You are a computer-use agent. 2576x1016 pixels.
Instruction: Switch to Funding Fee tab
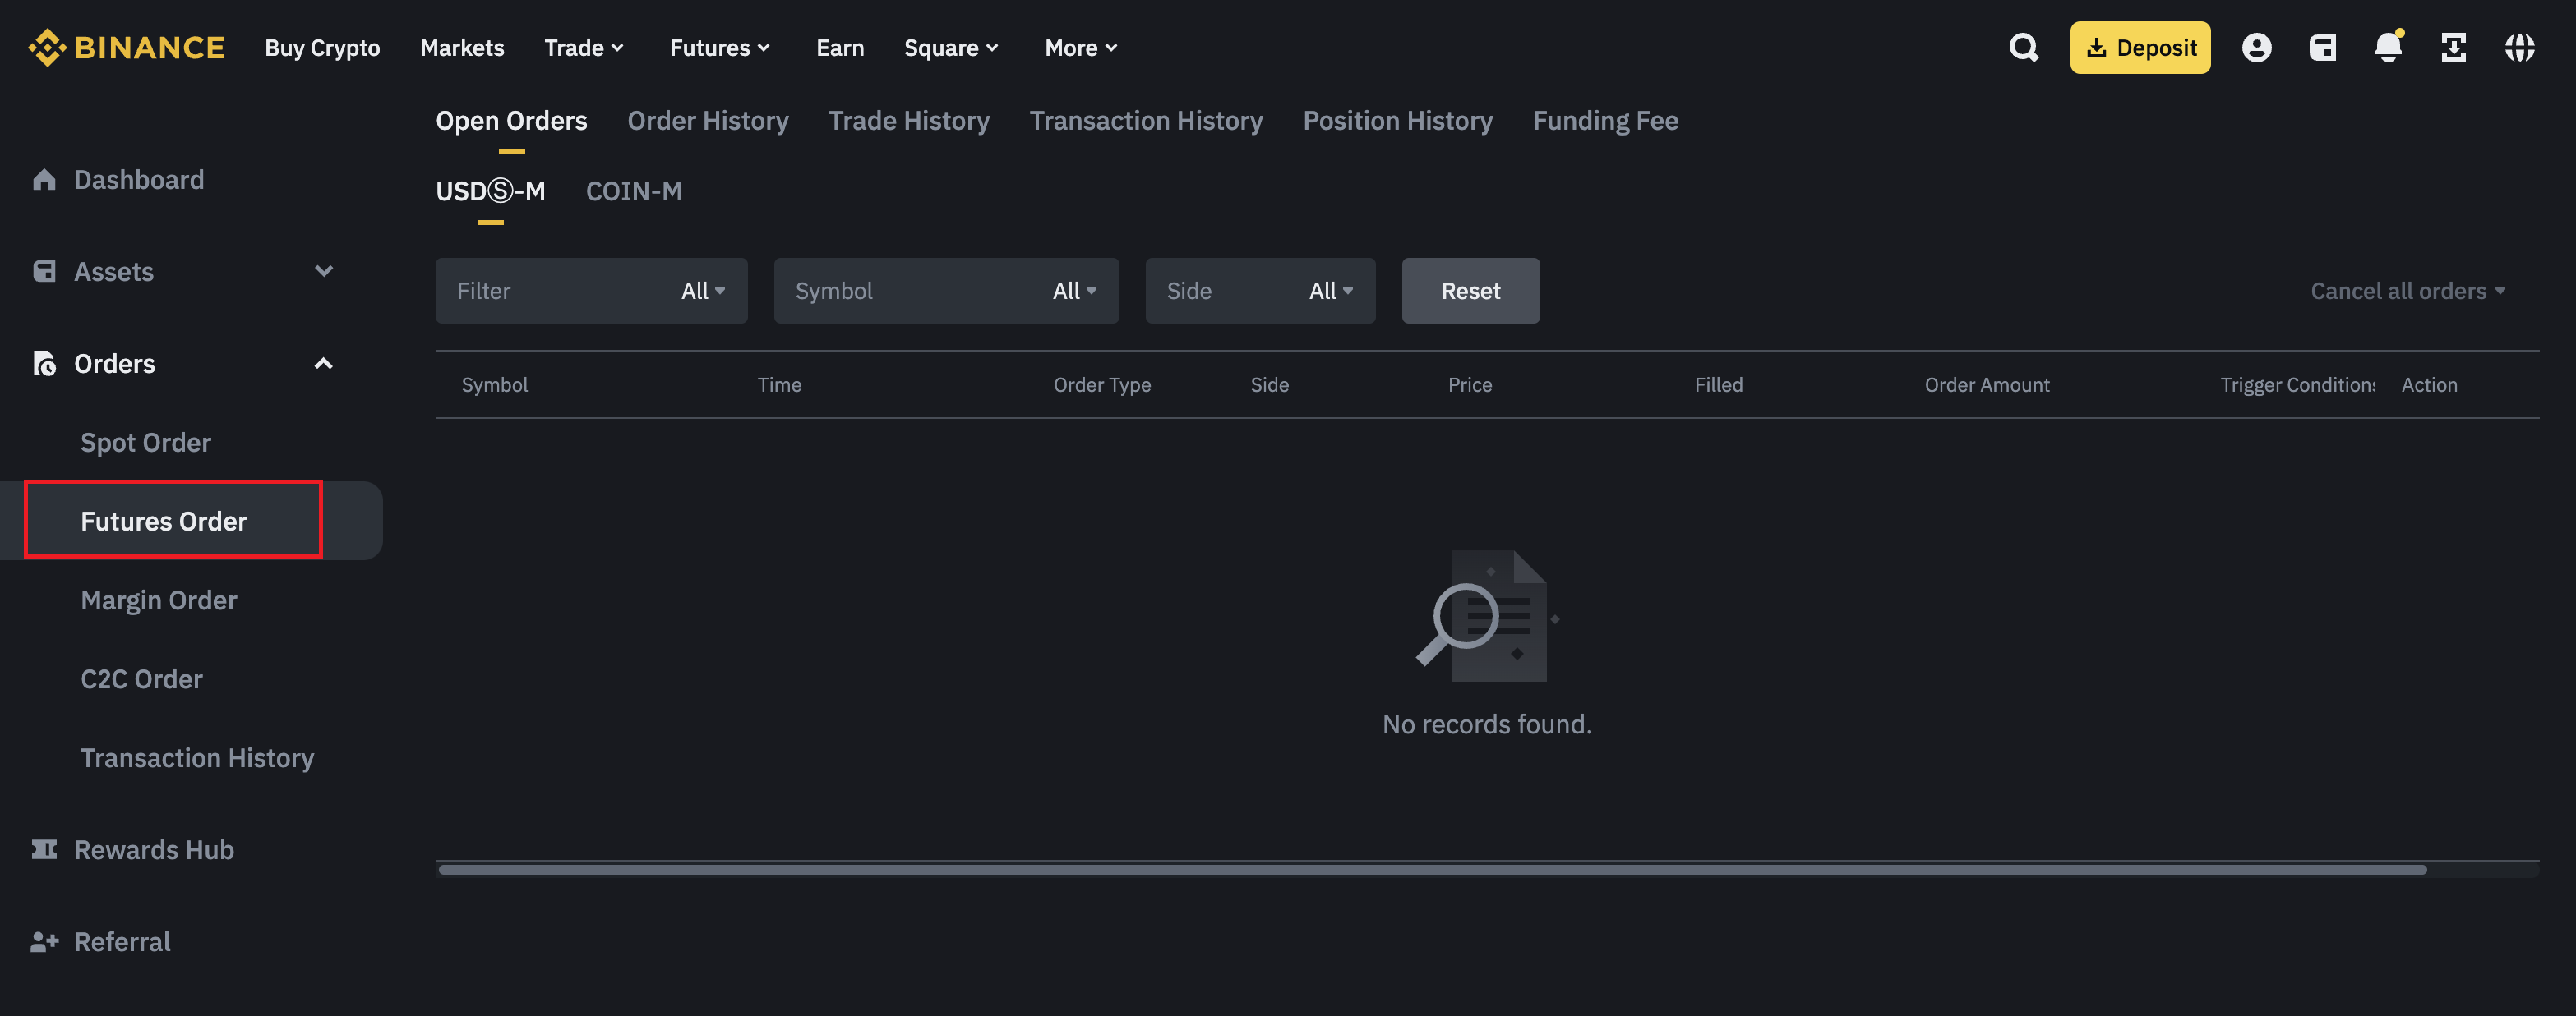(x=1605, y=121)
